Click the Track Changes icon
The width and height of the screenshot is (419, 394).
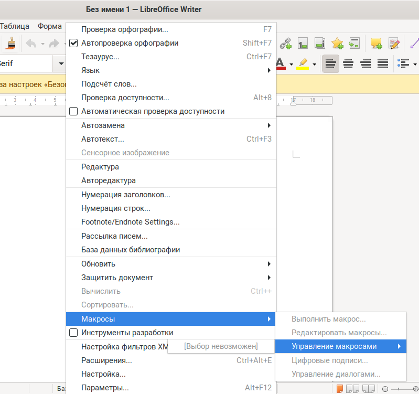click(x=393, y=44)
